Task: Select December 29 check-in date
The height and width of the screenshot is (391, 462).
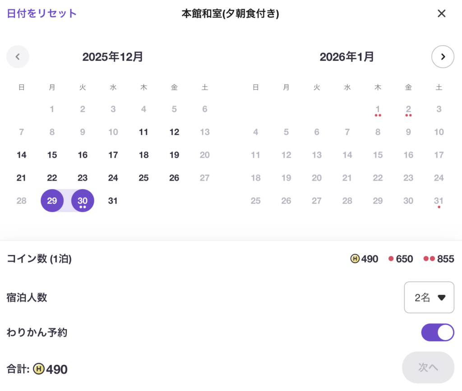Action: pyautogui.click(x=52, y=201)
